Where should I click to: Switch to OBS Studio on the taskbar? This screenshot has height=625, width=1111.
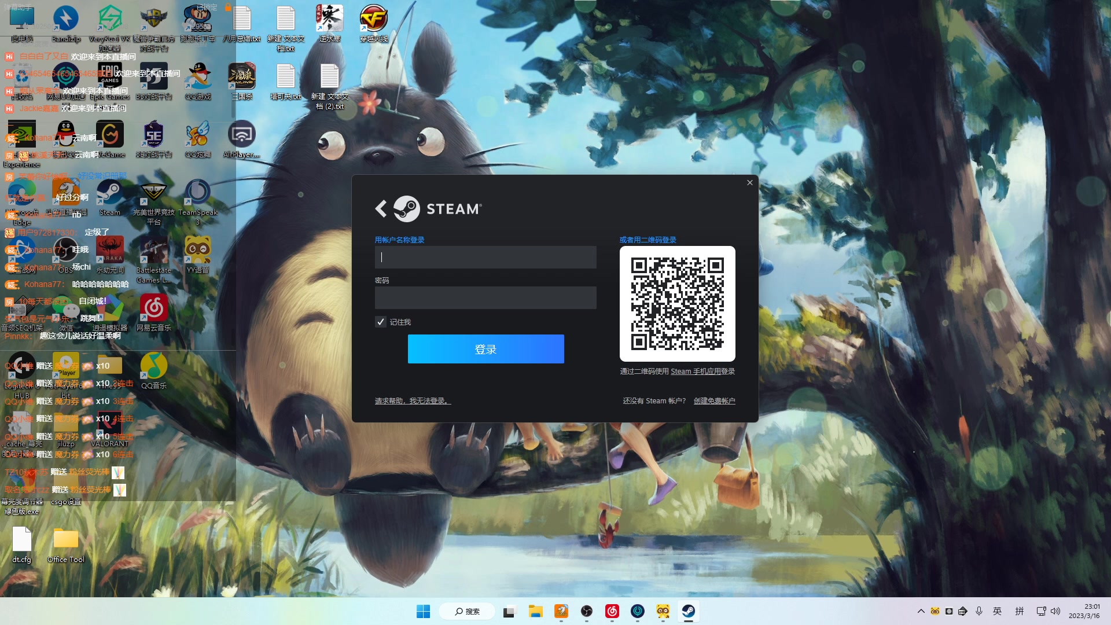[x=587, y=611]
